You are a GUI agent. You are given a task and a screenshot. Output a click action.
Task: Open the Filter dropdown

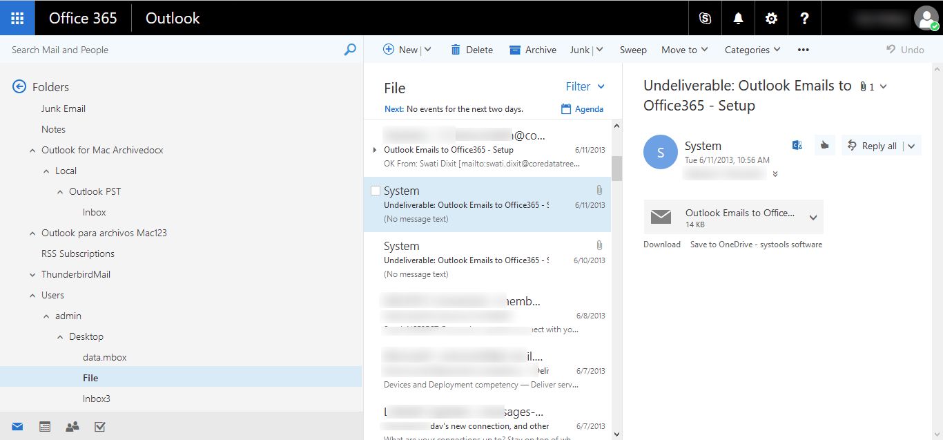pos(585,86)
